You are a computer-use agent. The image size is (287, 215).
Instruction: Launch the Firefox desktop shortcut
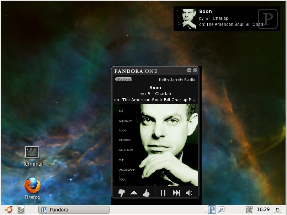tap(32, 188)
